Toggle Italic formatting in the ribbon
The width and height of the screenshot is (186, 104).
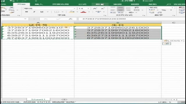(x=34, y=12)
